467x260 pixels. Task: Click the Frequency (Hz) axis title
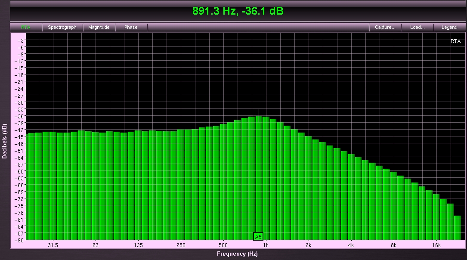[237, 254]
